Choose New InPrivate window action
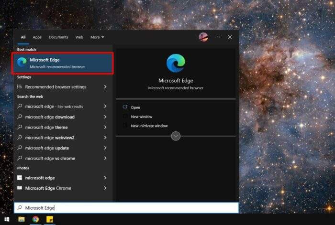 tap(149, 126)
